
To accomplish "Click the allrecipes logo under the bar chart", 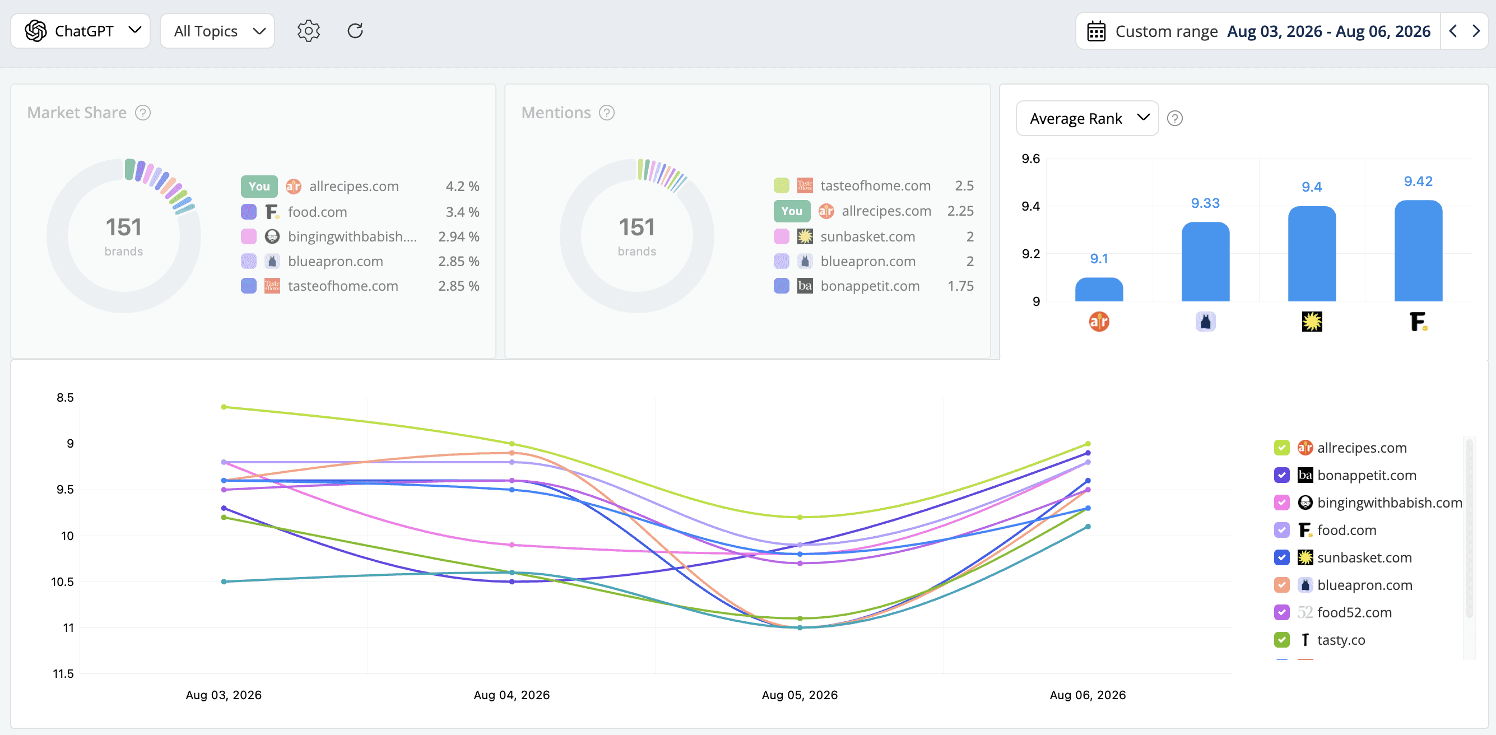I will coord(1099,321).
